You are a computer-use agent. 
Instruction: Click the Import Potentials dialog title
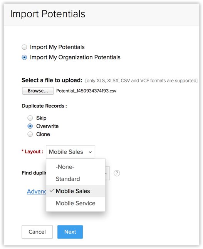click(x=48, y=14)
